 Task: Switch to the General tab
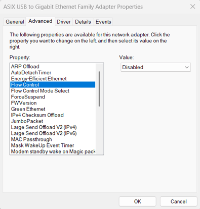15,22
